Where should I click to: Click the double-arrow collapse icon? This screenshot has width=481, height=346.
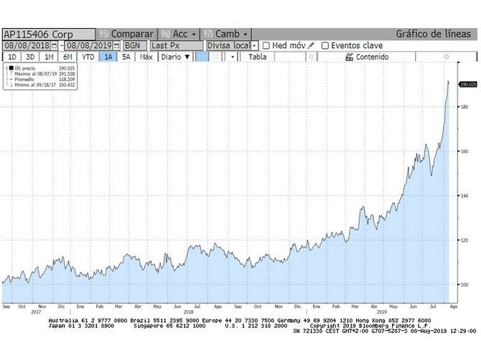[x=313, y=57]
